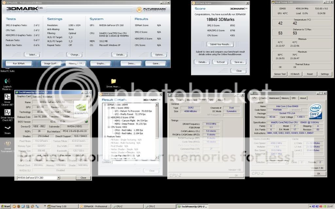Open Image Quality settings in 3DMark06

(x=51, y=64)
